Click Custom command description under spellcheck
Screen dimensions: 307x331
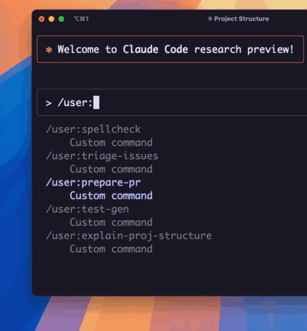point(111,143)
